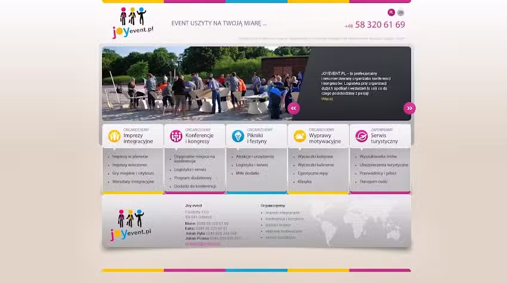Viewport: 507px width, 283px height.
Task: Open Wycieczki kulinarne link
Action: [x=316, y=165]
